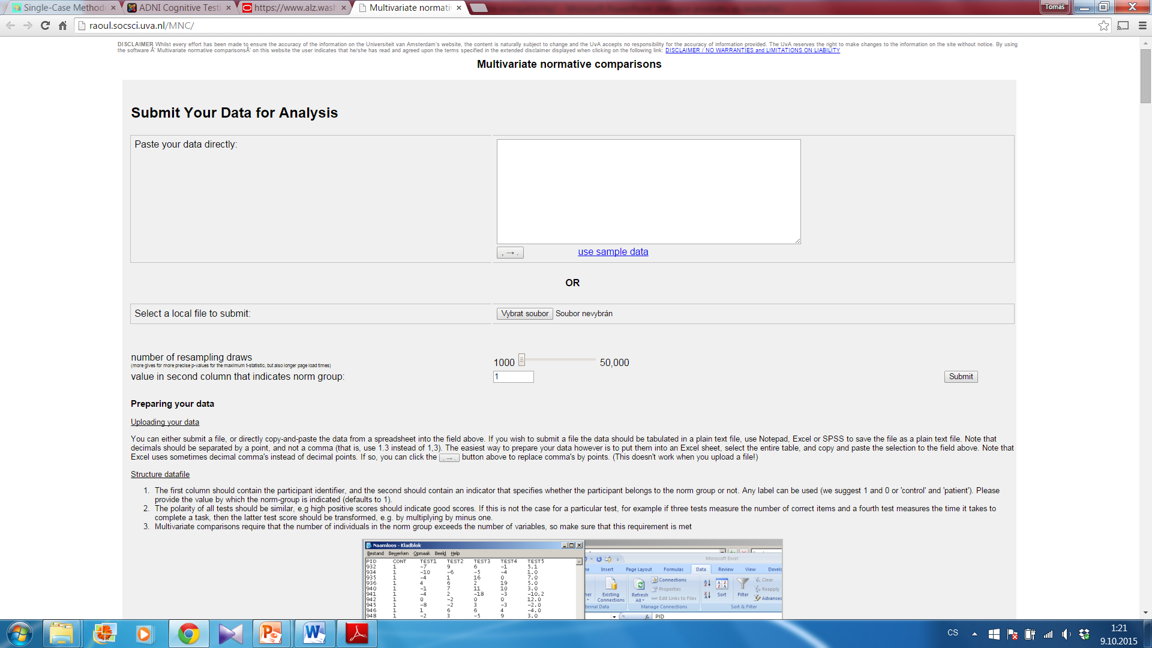
Task: Open Visual Studio from taskbar
Action: pos(230,634)
